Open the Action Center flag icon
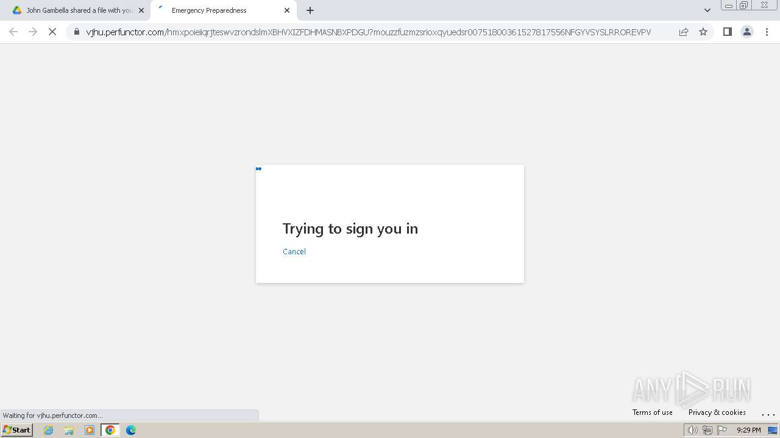The width and height of the screenshot is (780, 438). (722, 430)
